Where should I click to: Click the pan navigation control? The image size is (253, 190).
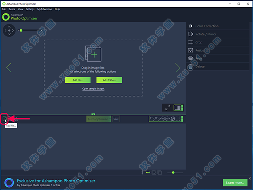point(9,30)
